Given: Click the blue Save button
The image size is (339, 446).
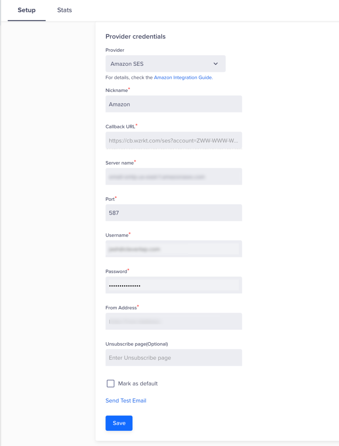Looking at the screenshot, I should [119, 423].
